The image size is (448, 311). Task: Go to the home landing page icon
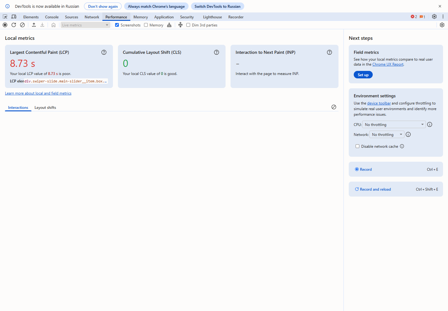54,25
